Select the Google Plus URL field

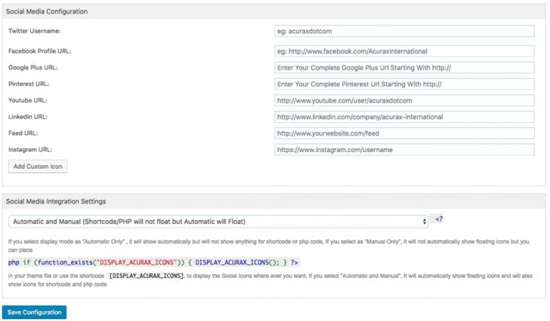(x=404, y=68)
